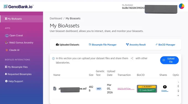Screen dimensions: 188x104
Task: Open transaction link 8025c9f53e...
Action: pos(126,89)
